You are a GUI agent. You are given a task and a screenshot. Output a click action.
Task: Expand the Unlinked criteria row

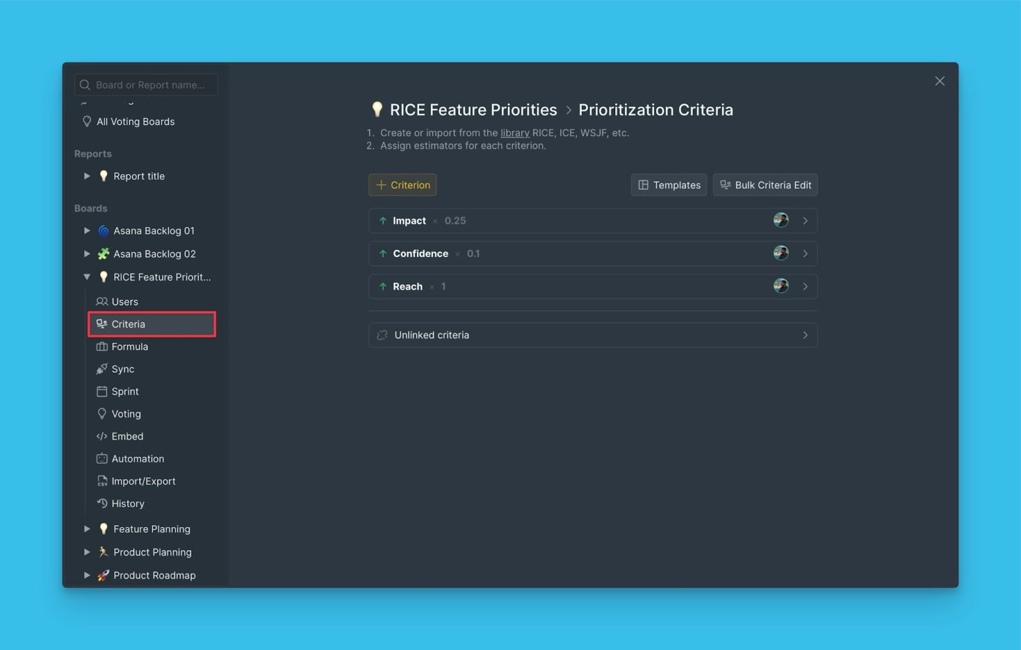(x=592, y=335)
